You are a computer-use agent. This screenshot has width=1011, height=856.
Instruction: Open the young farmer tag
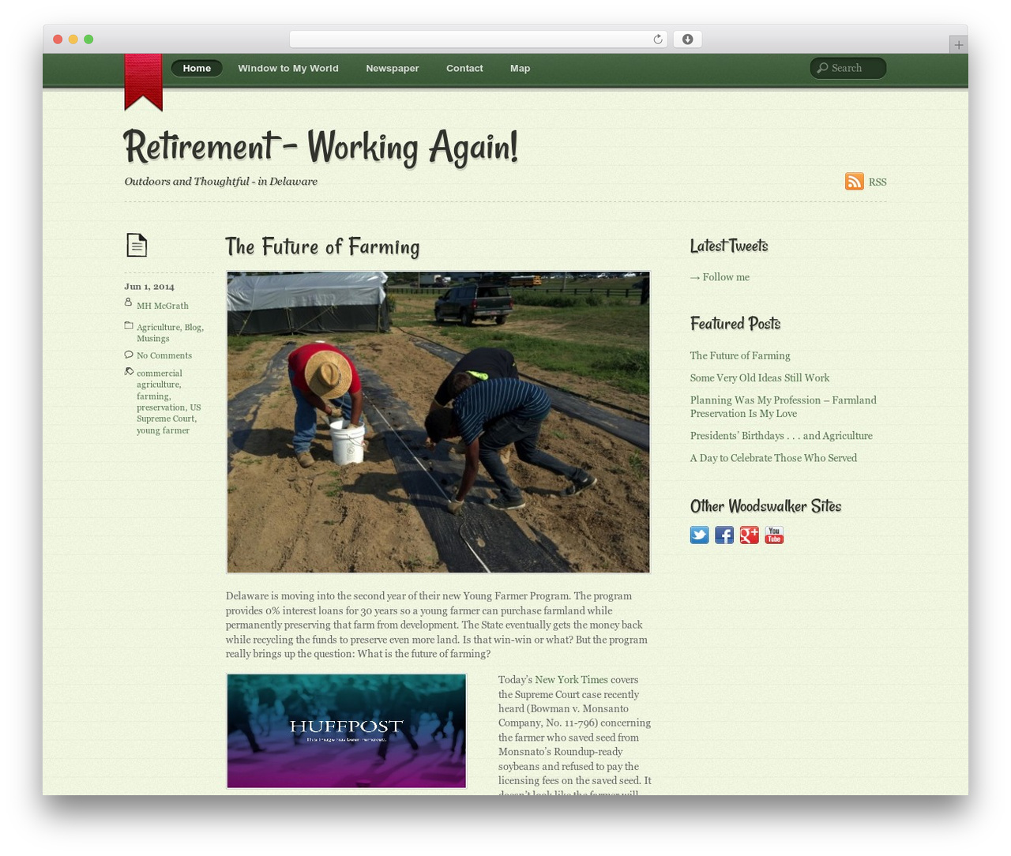pos(163,430)
